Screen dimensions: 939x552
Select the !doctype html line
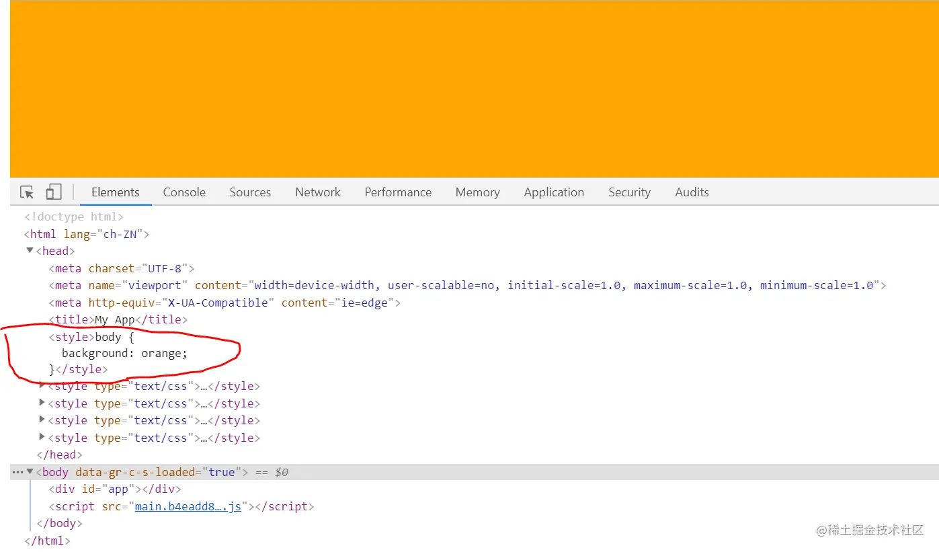[74, 216]
